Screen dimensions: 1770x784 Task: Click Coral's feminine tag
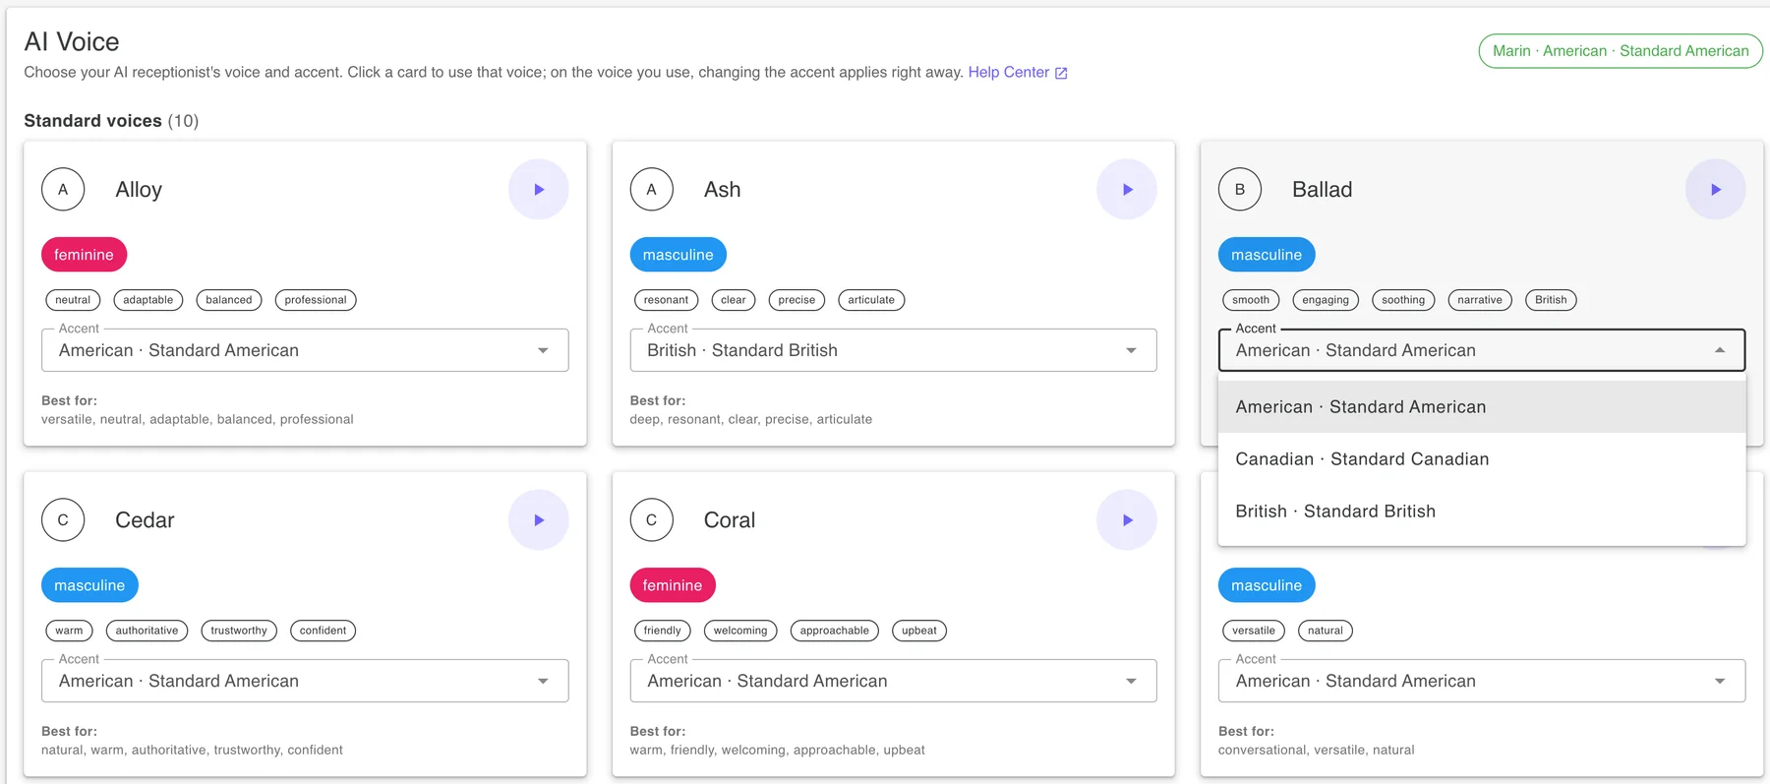pyautogui.click(x=673, y=585)
